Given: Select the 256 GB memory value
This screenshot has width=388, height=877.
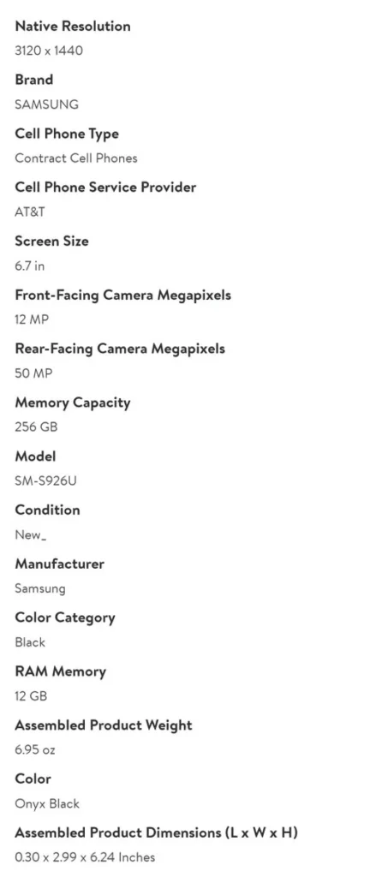Looking at the screenshot, I should (x=36, y=427).
